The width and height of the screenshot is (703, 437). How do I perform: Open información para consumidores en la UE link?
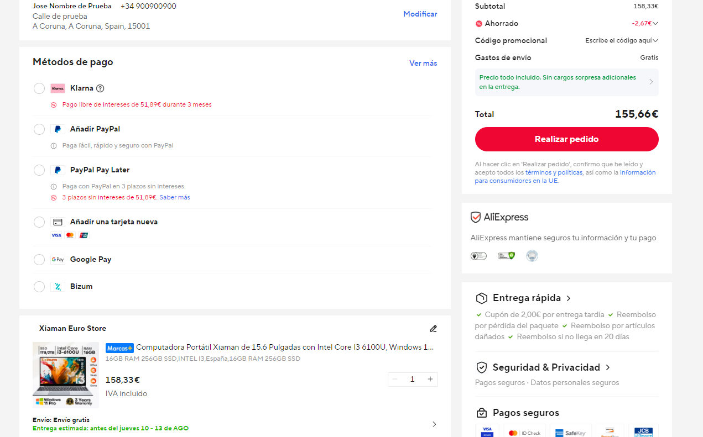(x=565, y=177)
